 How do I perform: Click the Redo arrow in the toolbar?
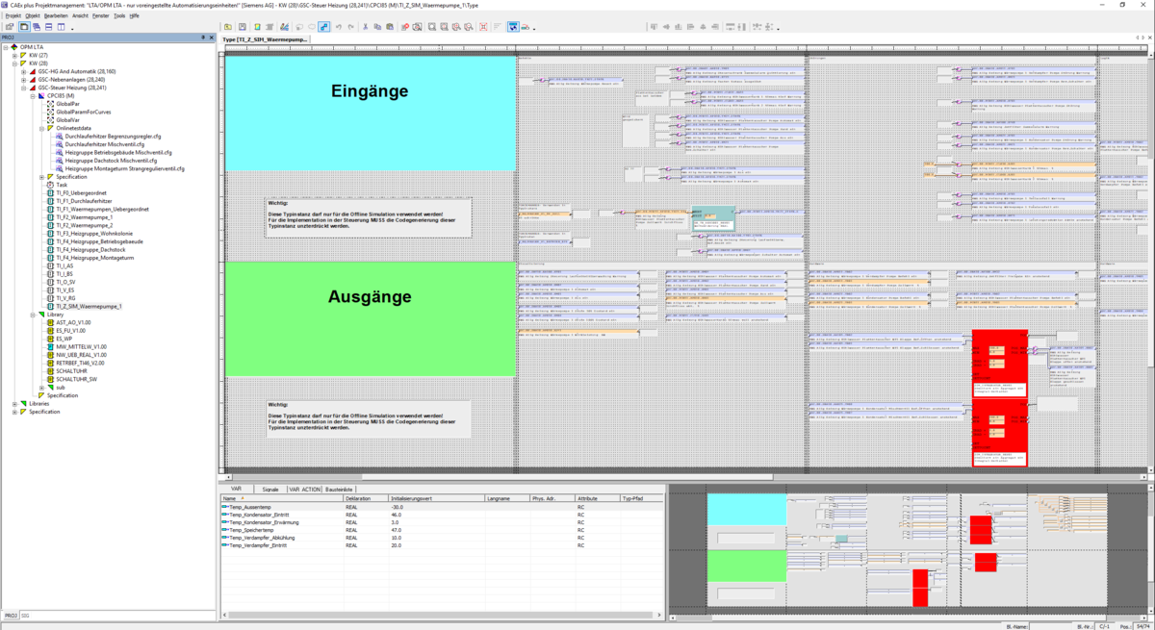click(x=350, y=27)
